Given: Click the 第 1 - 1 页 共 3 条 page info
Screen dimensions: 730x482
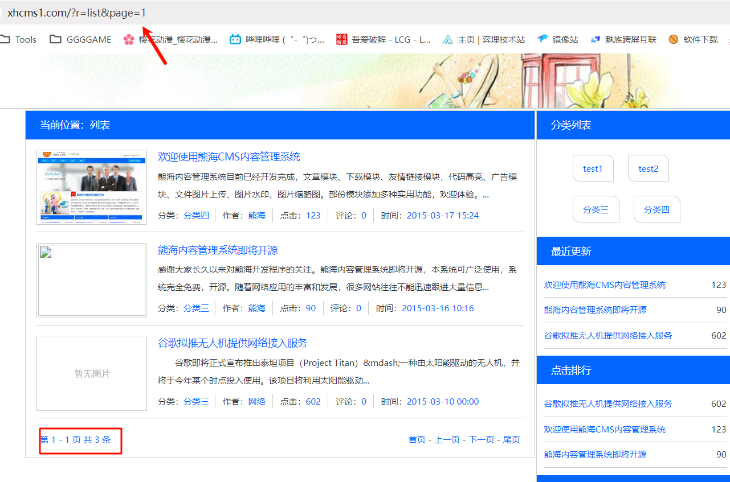Looking at the screenshot, I should tap(75, 439).
